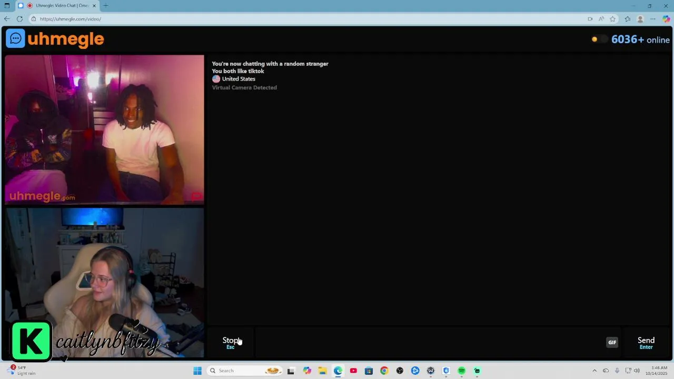
Task: Click the 'You both like tiktok' message
Action: [238, 71]
